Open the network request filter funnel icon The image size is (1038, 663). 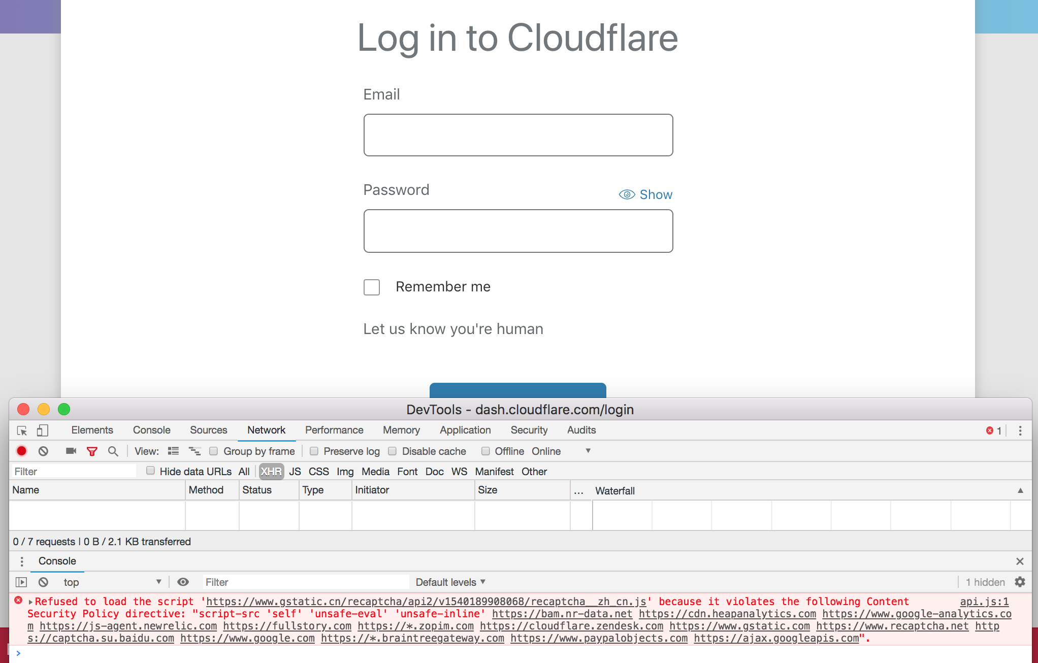92,451
